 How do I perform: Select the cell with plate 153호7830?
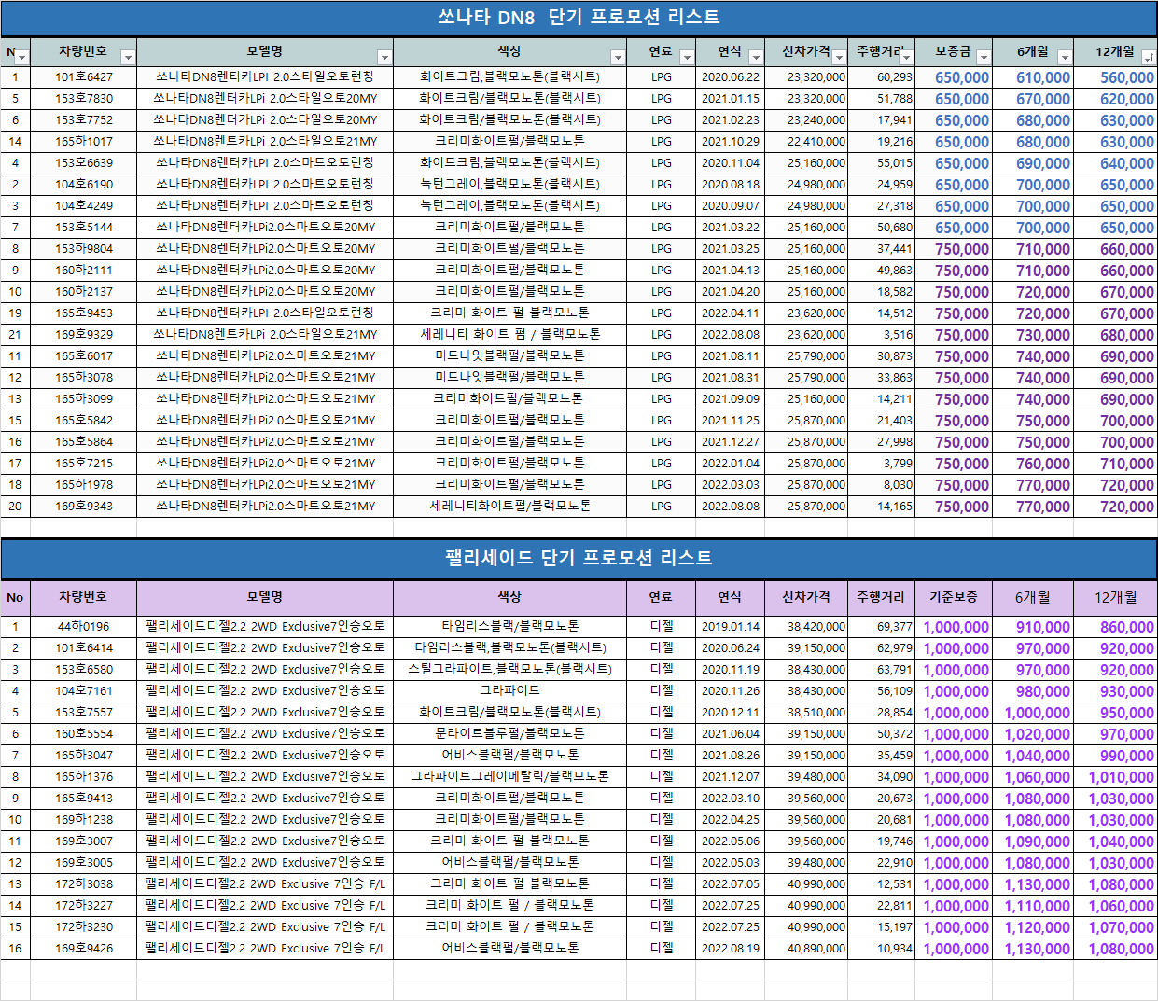(x=83, y=99)
